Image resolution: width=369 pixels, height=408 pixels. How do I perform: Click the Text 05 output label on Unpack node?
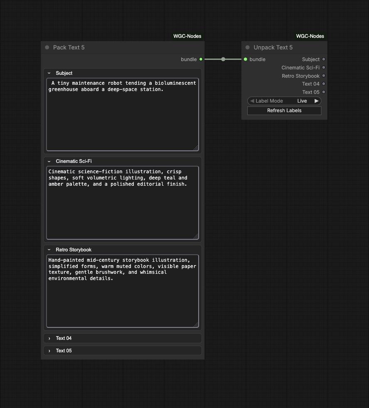[311, 92]
